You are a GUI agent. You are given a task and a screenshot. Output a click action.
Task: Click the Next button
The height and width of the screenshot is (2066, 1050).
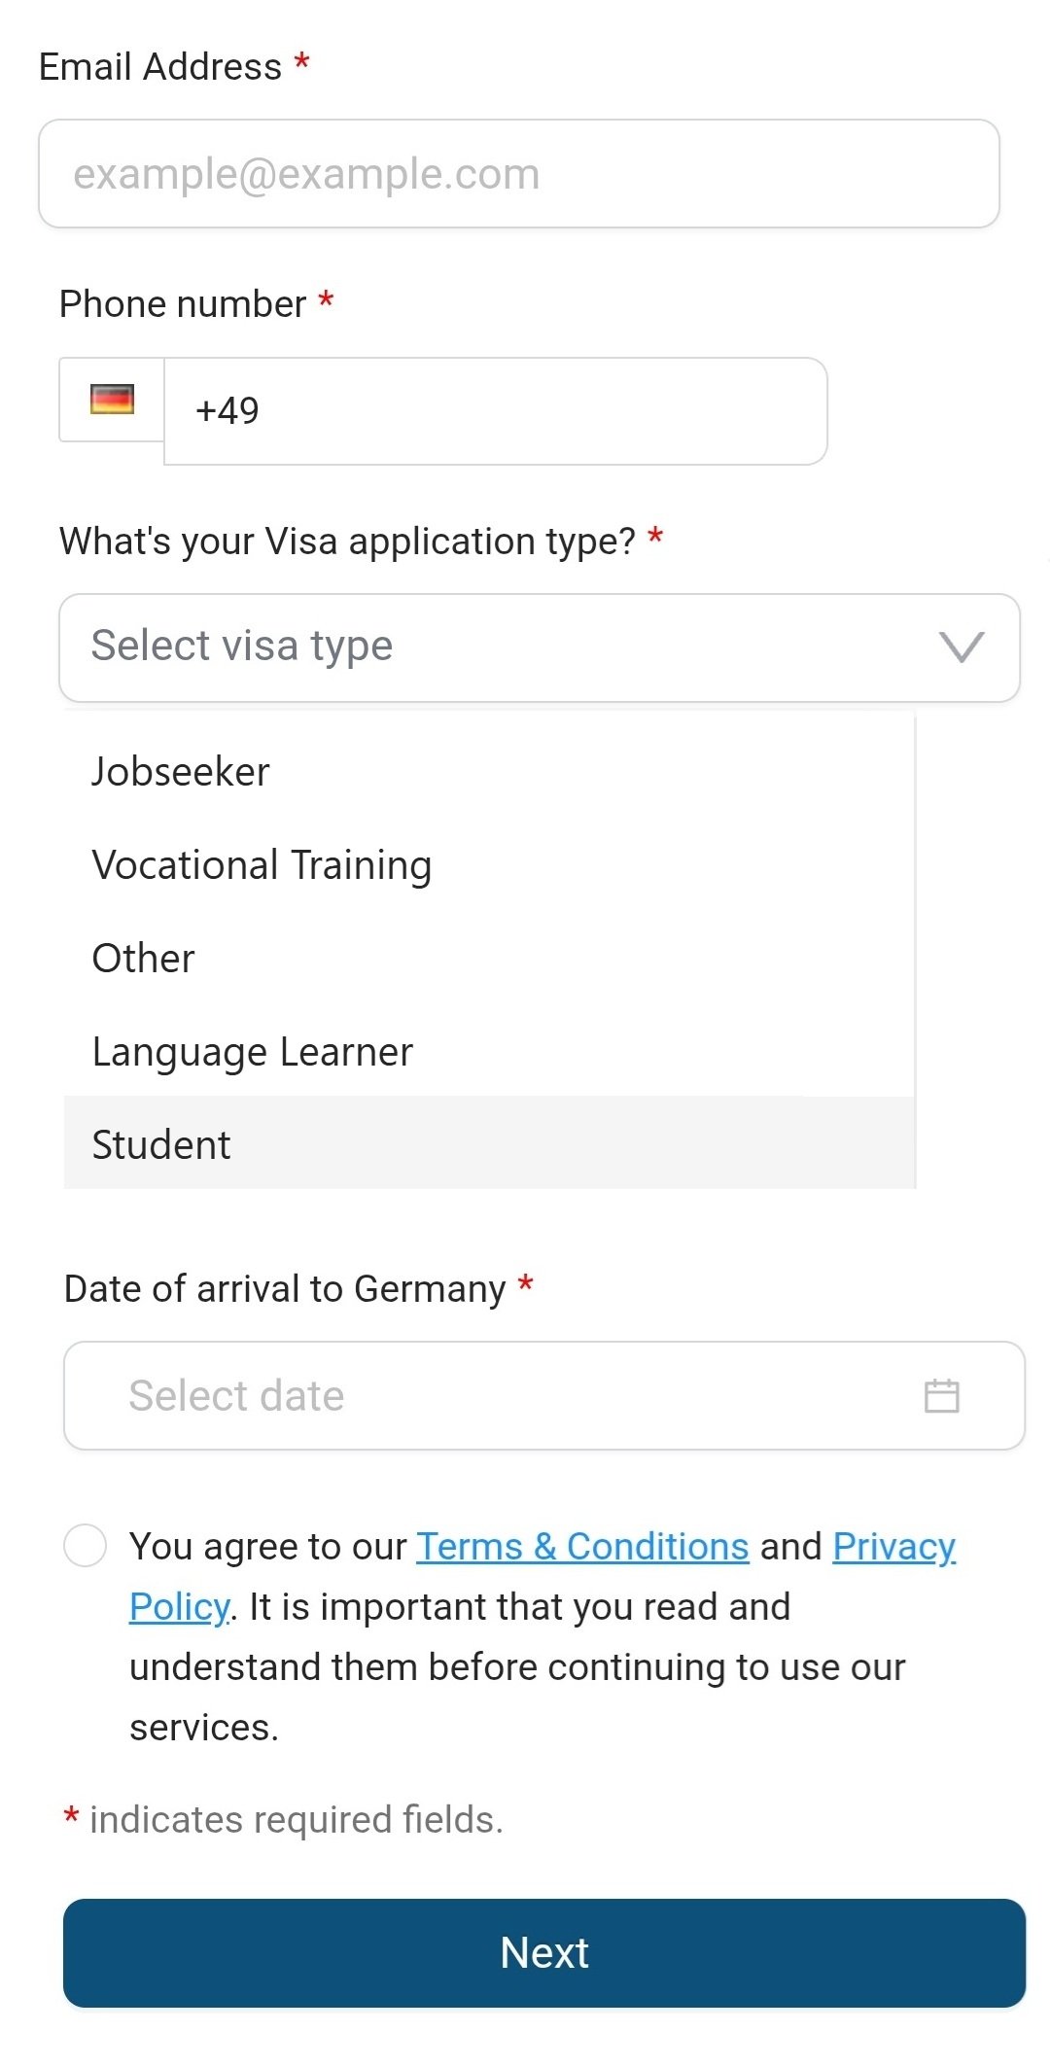click(x=544, y=1952)
